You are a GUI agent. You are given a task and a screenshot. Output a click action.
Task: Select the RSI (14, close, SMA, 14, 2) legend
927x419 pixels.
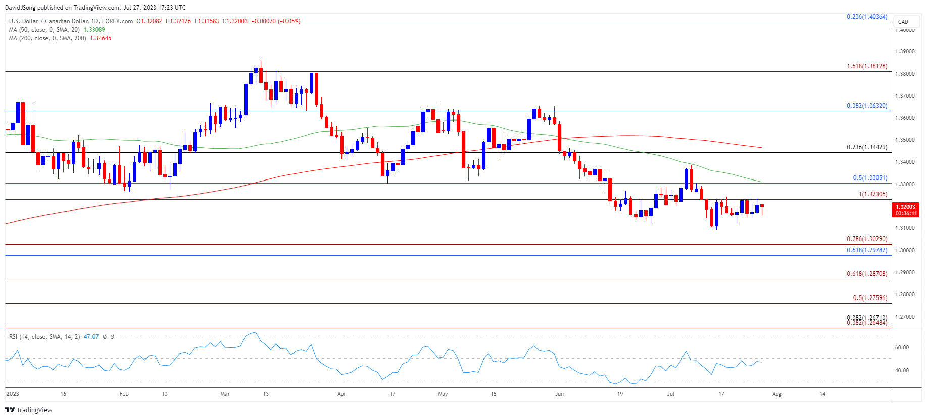click(44, 337)
